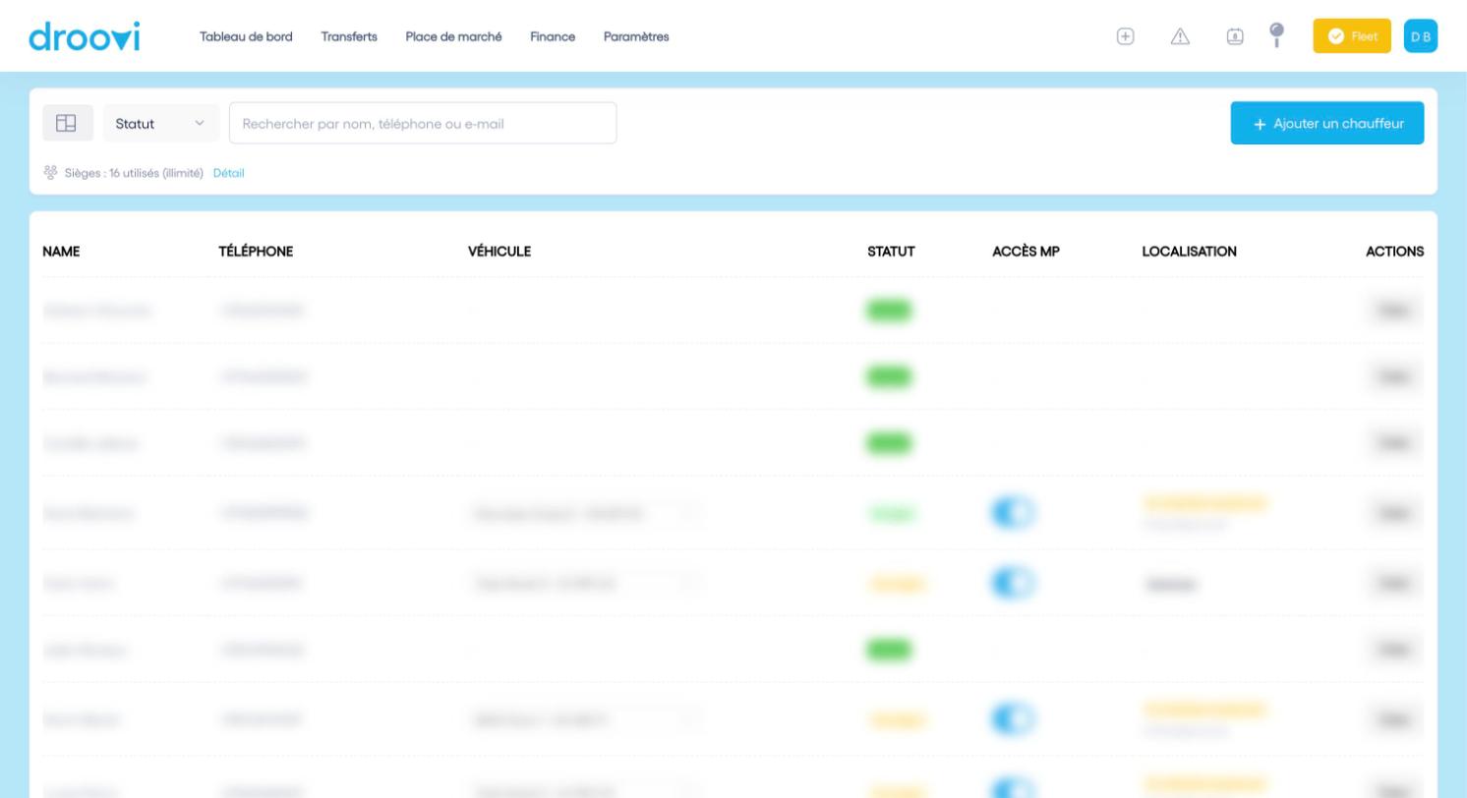This screenshot has width=1467, height=798.
Task: Open the Finance section
Action: [x=553, y=36]
